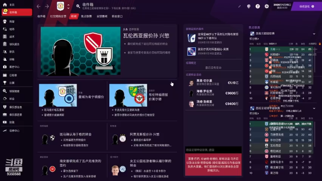Switch to the Social Feed (社交网络反馈) tab

click(x=58, y=16)
